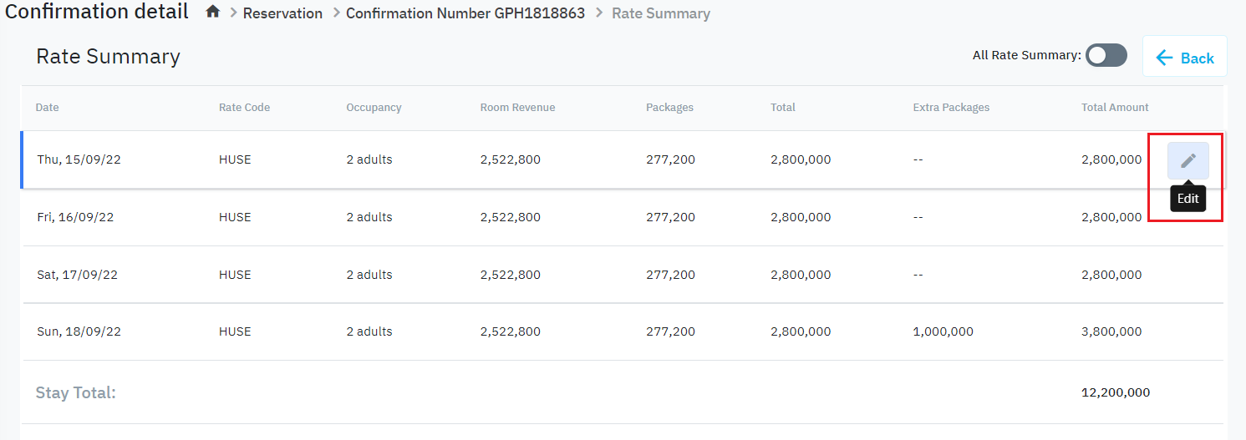Click the Rate Code column header
Viewport: 1246px width, 440px height.
(x=244, y=108)
